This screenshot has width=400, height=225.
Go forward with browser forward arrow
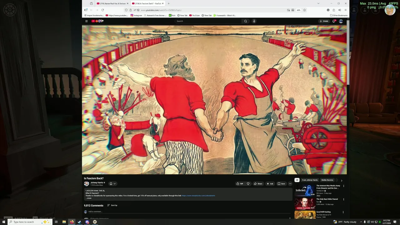pyautogui.click(x=97, y=10)
